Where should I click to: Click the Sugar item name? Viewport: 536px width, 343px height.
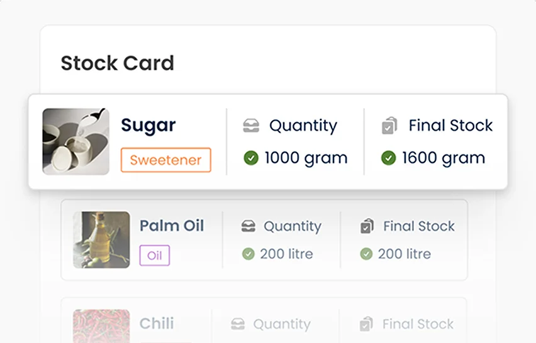148,126
